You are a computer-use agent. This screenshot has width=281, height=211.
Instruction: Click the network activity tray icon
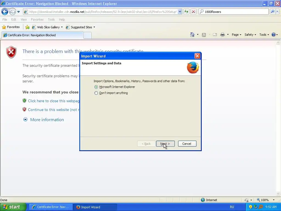(x=256, y=207)
